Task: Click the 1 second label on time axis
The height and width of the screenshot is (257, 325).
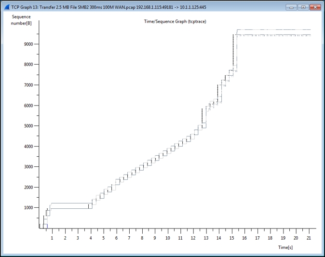Action: tap(52, 238)
